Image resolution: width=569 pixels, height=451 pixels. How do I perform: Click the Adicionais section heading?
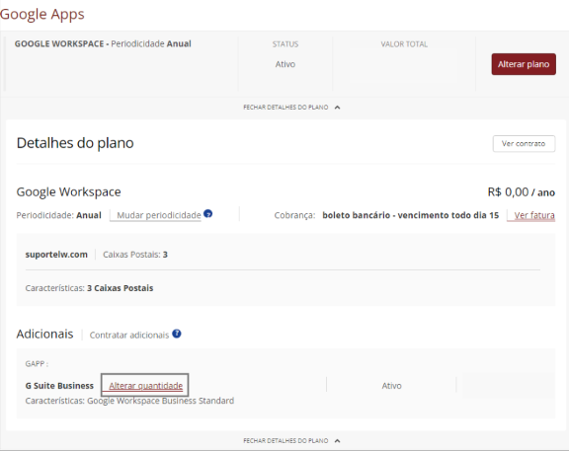tap(44, 334)
